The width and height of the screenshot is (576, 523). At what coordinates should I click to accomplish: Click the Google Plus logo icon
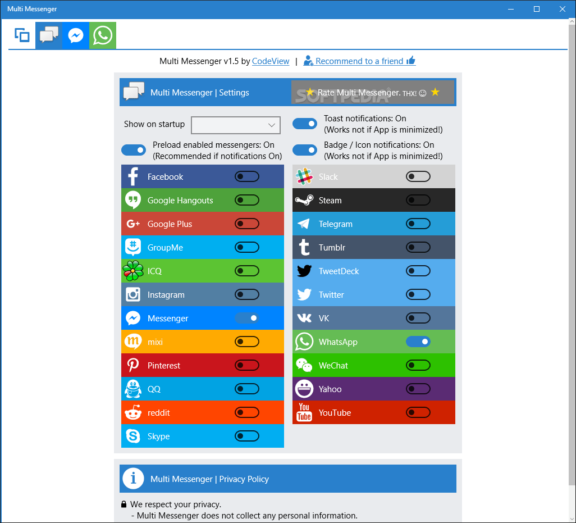133,224
